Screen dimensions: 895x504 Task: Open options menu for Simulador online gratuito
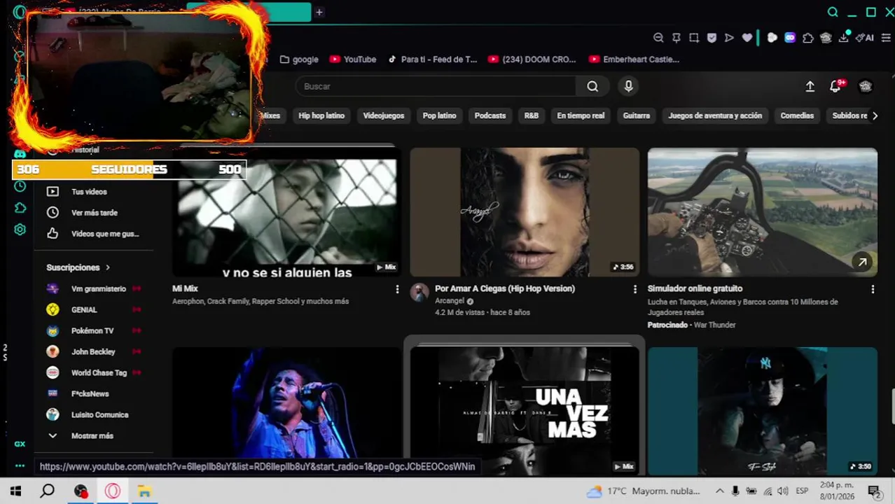click(x=873, y=289)
